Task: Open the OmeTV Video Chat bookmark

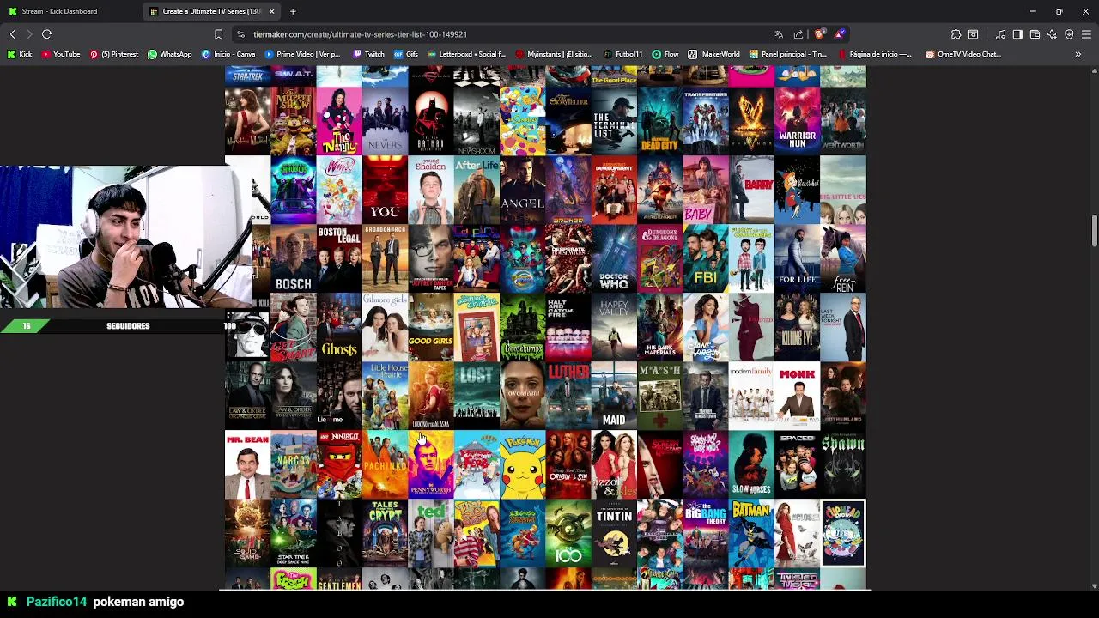Action: 963,54
